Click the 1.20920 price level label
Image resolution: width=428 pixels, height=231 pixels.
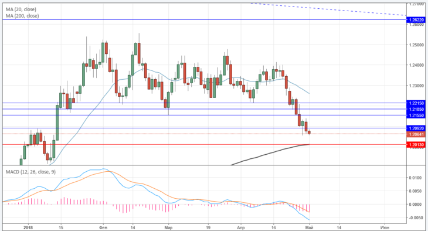416,128
